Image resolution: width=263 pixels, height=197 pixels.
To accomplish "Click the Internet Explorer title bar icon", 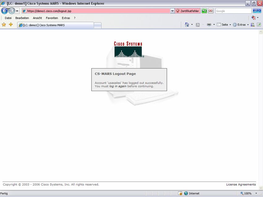I will (x=3, y=3).
